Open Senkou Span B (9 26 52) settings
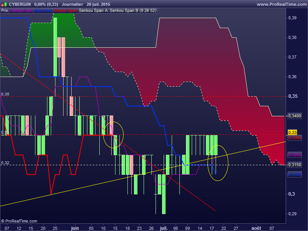This screenshot has height=231, width=308. pos(133,10)
